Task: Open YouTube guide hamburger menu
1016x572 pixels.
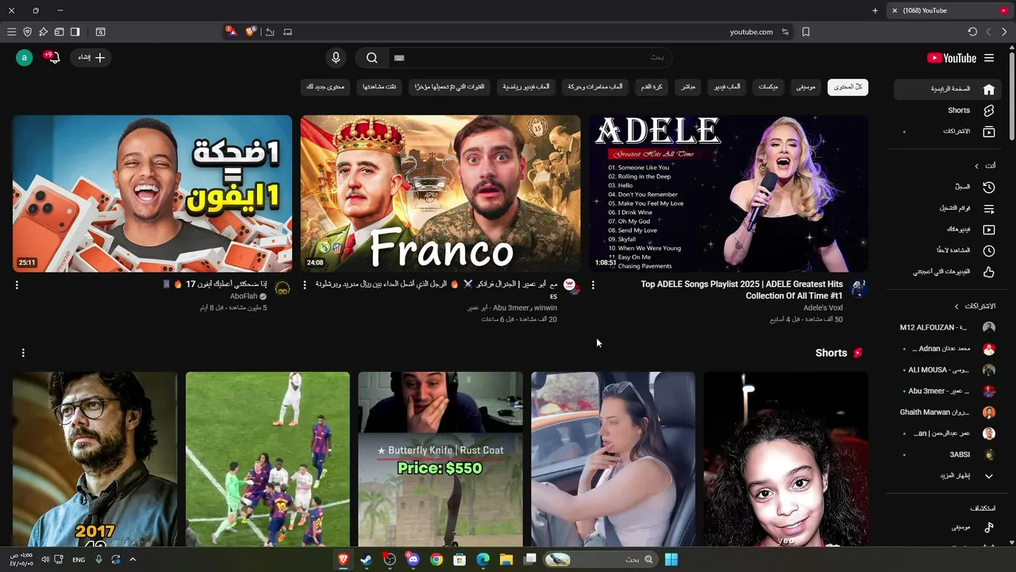Action: [x=989, y=58]
